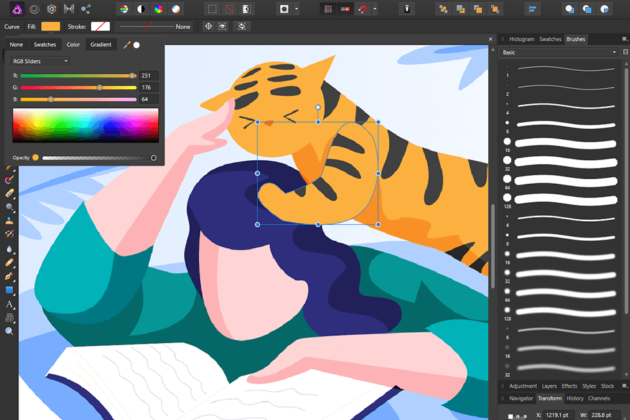630x420 pixels.
Task: Click the Move to Front arrange icon
Action: (x=495, y=9)
